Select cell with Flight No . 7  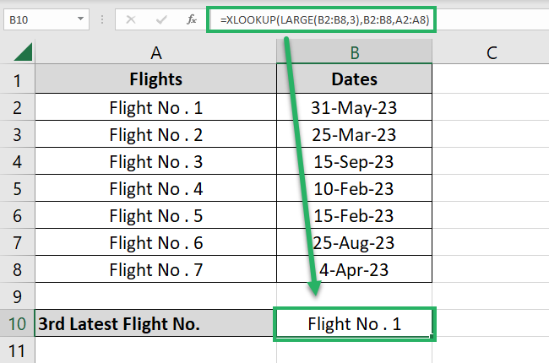pos(156,270)
